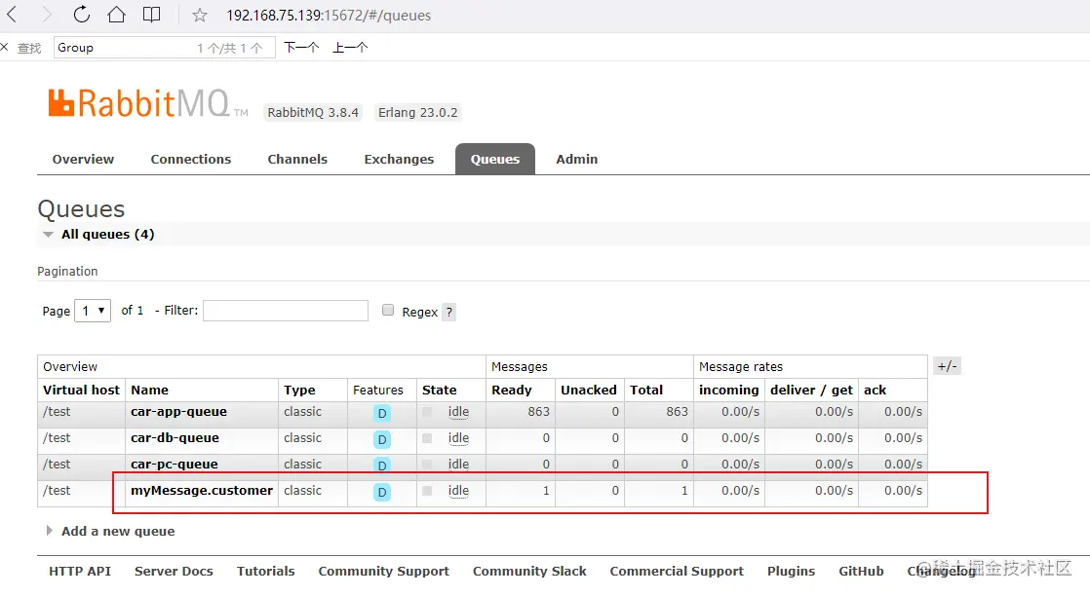Viewport: 1090px width, 596px height.
Task: Click the state indicator square for car-db-queue
Action: [x=427, y=438]
